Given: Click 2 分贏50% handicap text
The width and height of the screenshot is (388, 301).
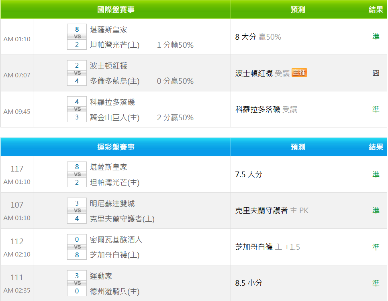Looking at the screenshot, I should point(175,117).
